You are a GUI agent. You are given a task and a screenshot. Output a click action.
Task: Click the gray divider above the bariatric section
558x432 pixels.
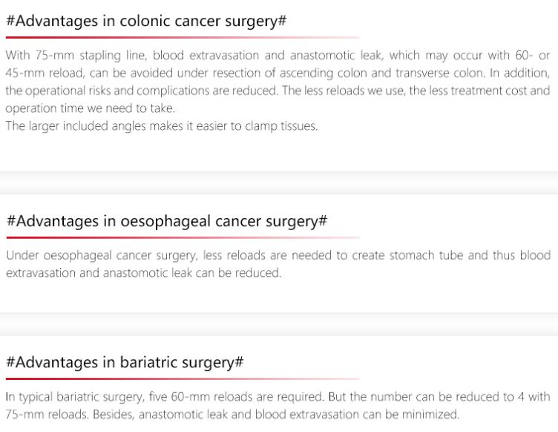tap(278, 324)
